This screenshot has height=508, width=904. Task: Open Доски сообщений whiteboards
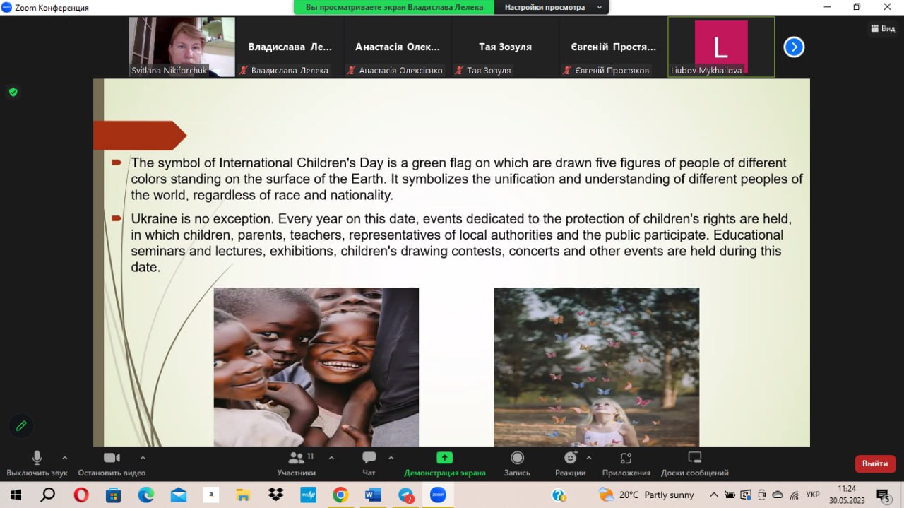point(694,463)
